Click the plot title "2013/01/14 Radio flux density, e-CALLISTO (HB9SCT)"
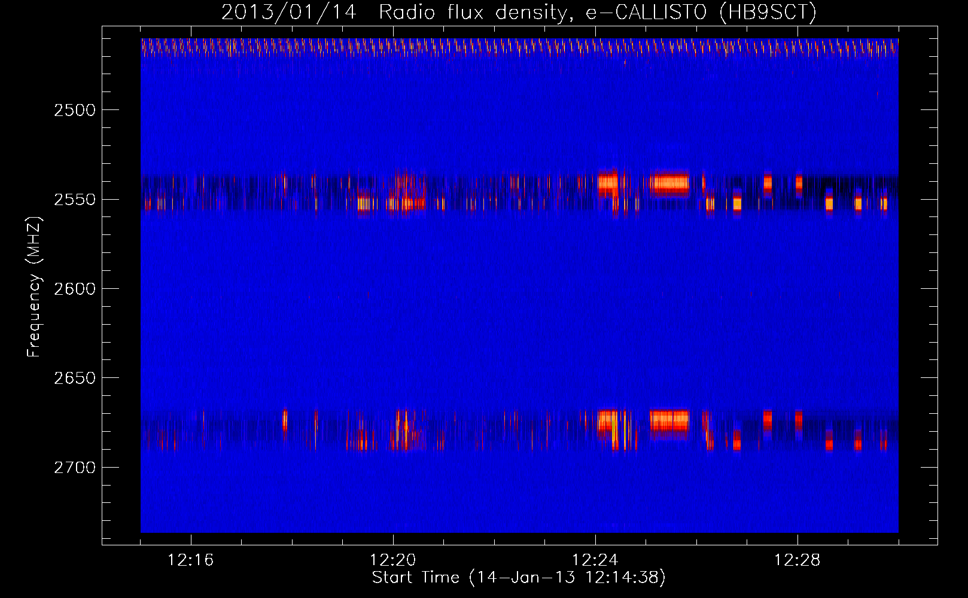The image size is (968, 598). coord(519,12)
